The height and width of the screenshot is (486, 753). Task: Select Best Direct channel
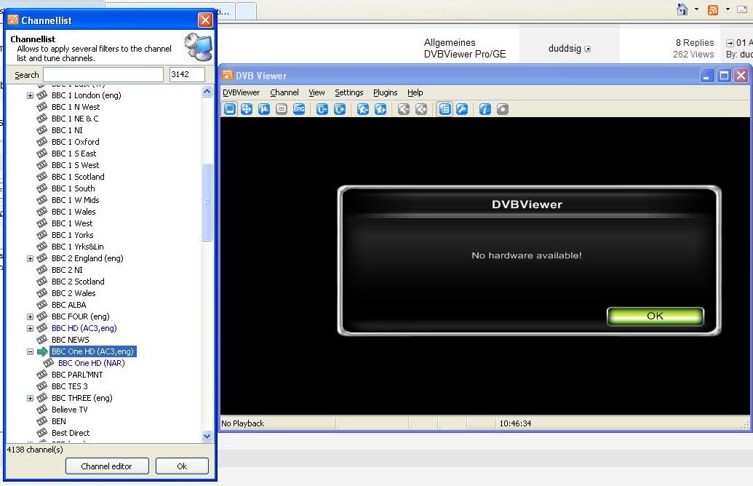pyautogui.click(x=71, y=433)
